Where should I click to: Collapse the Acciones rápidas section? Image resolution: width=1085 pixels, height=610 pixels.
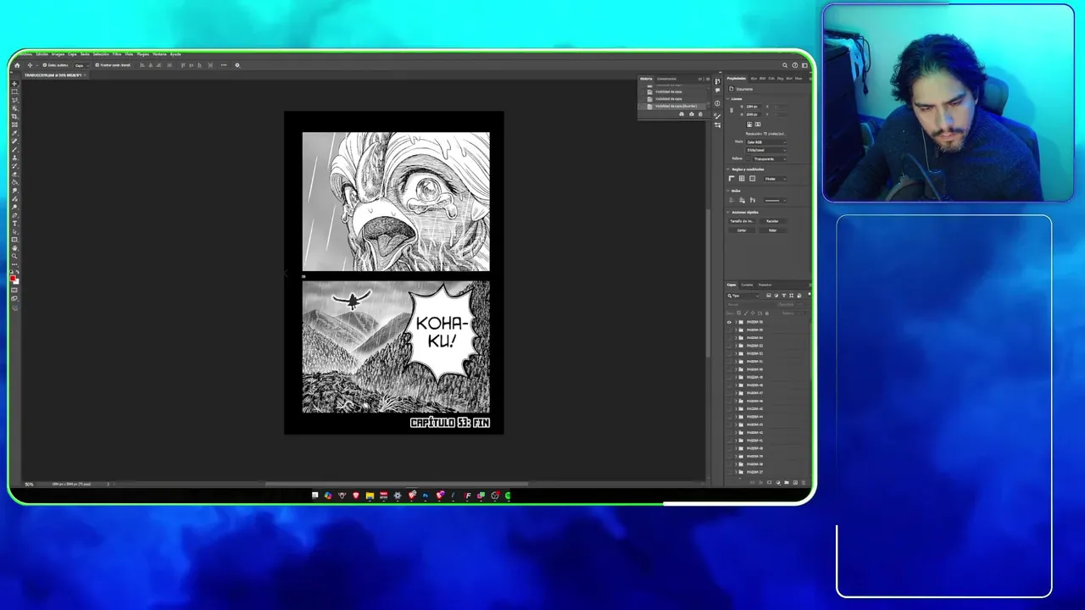pyautogui.click(x=727, y=212)
